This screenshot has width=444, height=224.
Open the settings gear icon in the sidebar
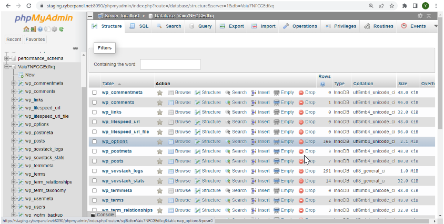pyautogui.click(x=54, y=29)
